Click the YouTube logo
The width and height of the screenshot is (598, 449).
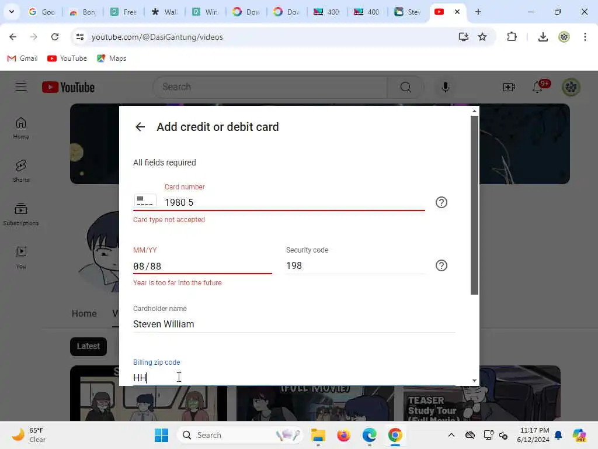click(x=68, y=87)
